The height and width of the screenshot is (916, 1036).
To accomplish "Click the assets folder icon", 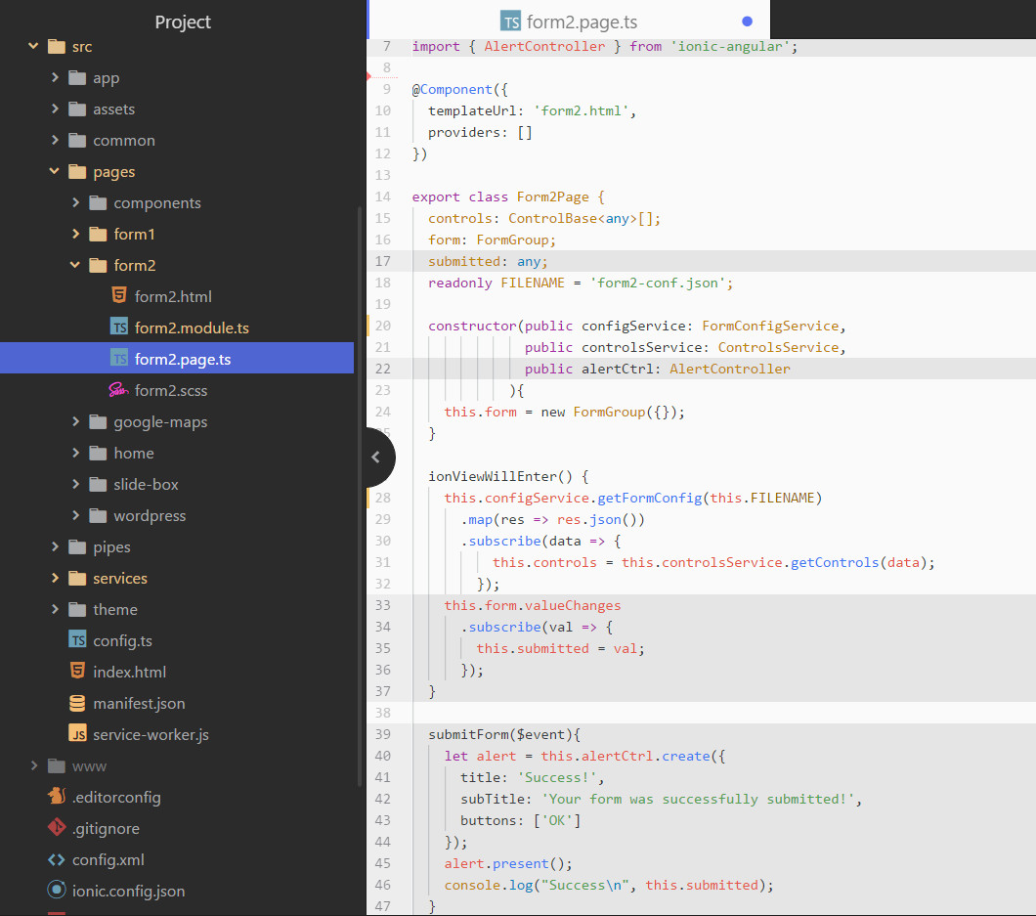I will (x=77, y=109).
